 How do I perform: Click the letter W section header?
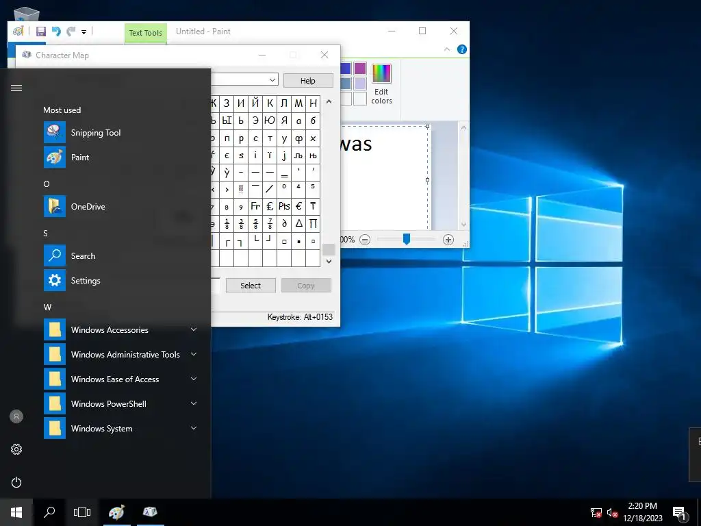coord(47,308)
